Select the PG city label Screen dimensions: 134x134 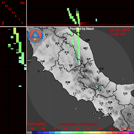[x=67, y=52]
